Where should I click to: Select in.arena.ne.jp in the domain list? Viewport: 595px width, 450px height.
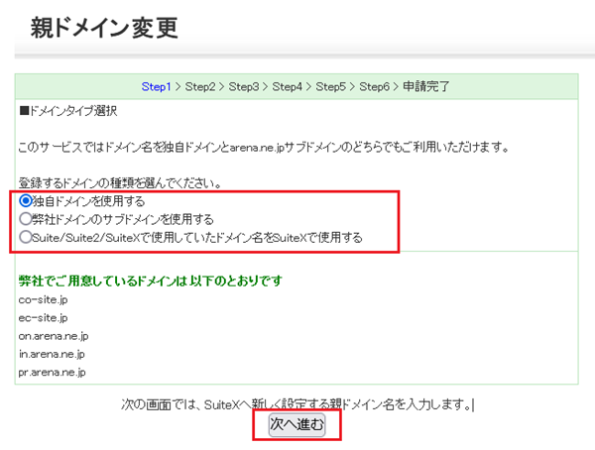pyautogui.click(x=52, y=354)
